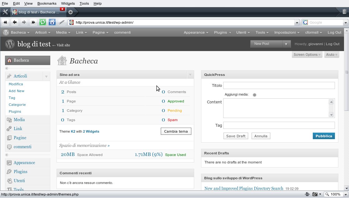Click the Aggiungi media starburst icon
The height and width of the screenshot is (198, 349).
click(x=255, y=95)
